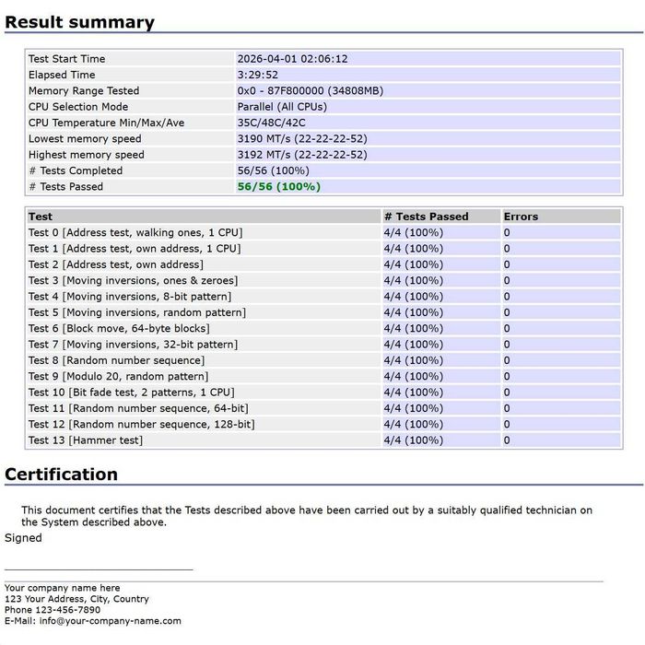The width and height of the screenshot is (645, 645).
Task: Select row 'Test 13 [Hammer test]'
Action: click(323, 440)
